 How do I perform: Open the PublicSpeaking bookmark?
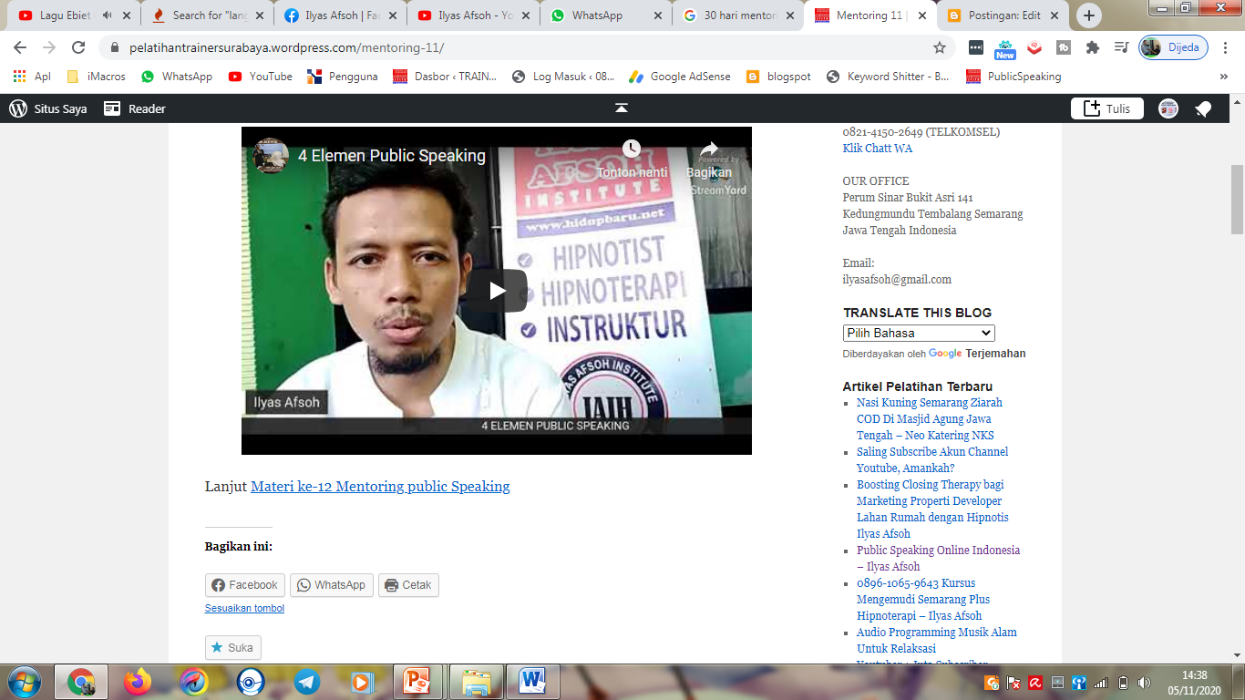(1014, 77)
